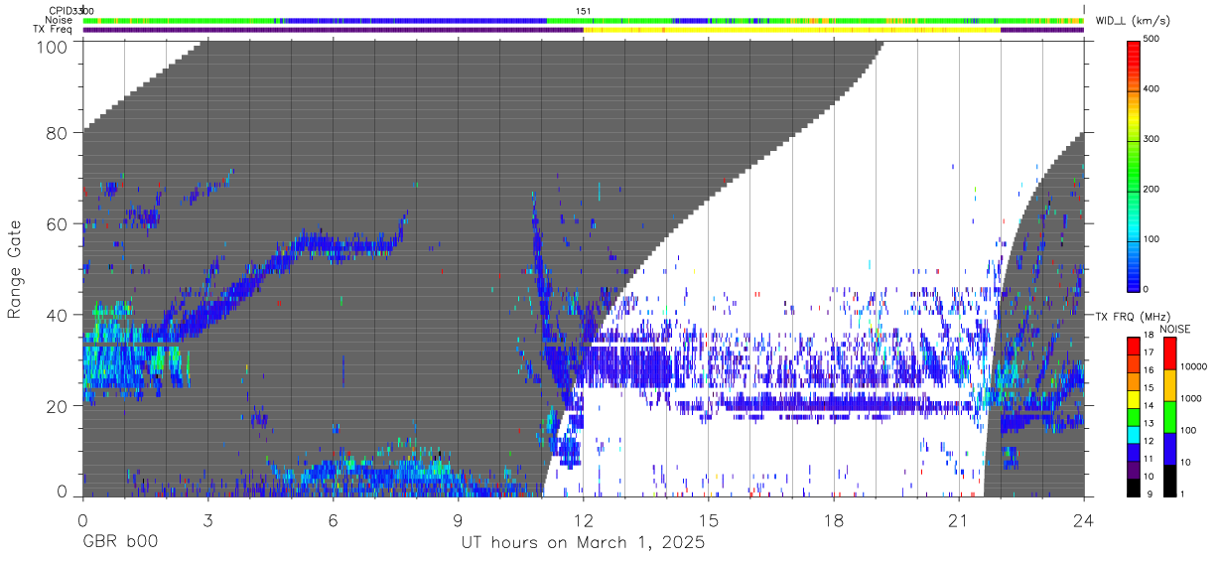Click the UT hours tick label 15
This screenshot has height=563, width=1219.
click(x=709, y=519)
